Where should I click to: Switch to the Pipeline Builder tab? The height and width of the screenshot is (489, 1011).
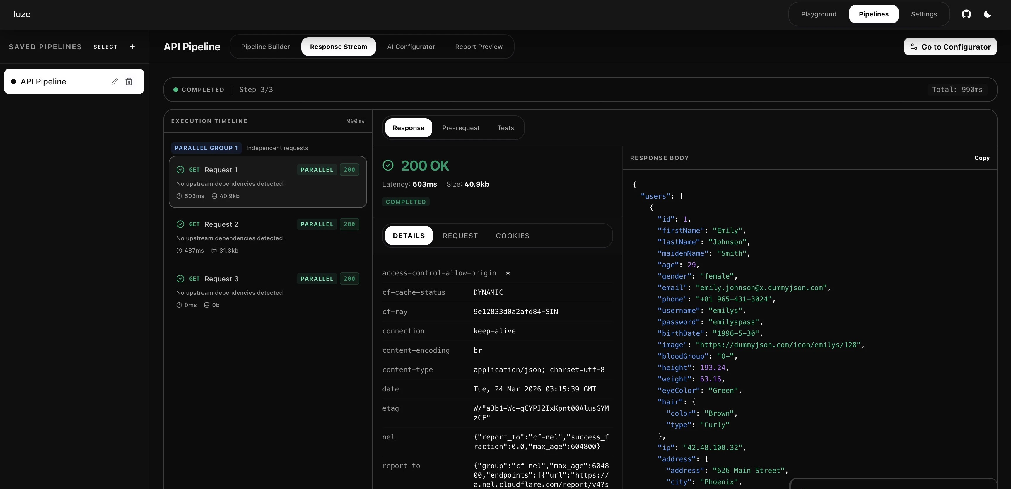click(265, 47)
